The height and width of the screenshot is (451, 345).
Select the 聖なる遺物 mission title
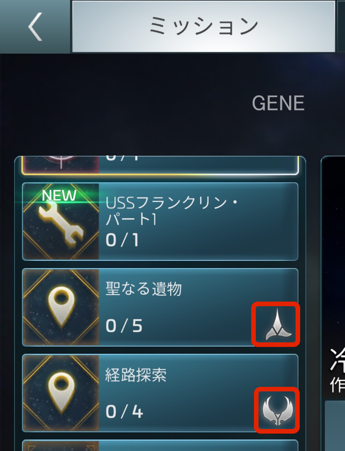coord(144,289)
